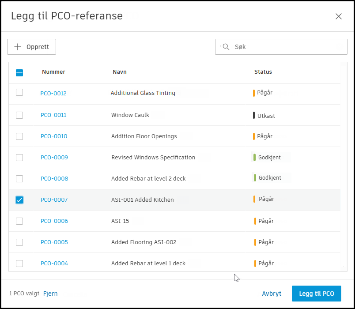The height and width of the screenshot is (309, 355).
Task: Close the Legg til PCO-referanse dialog
Action: (x=339, y=16)
